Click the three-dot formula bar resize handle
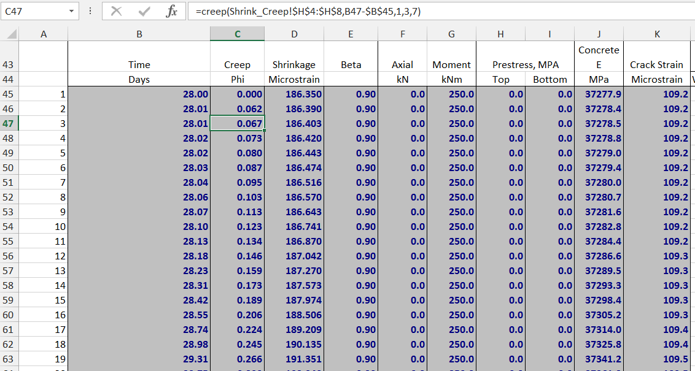The image size is (695, 371). coord(90,12)
